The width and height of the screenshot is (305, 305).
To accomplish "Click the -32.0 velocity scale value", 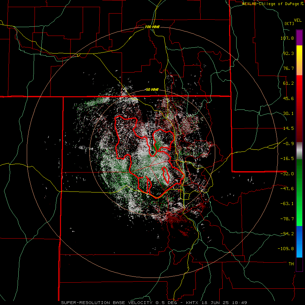I will 287,174.
